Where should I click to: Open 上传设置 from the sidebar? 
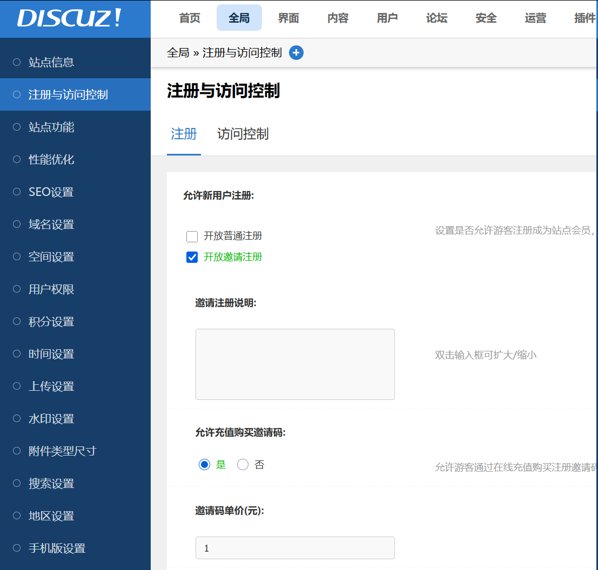(51, 386)
